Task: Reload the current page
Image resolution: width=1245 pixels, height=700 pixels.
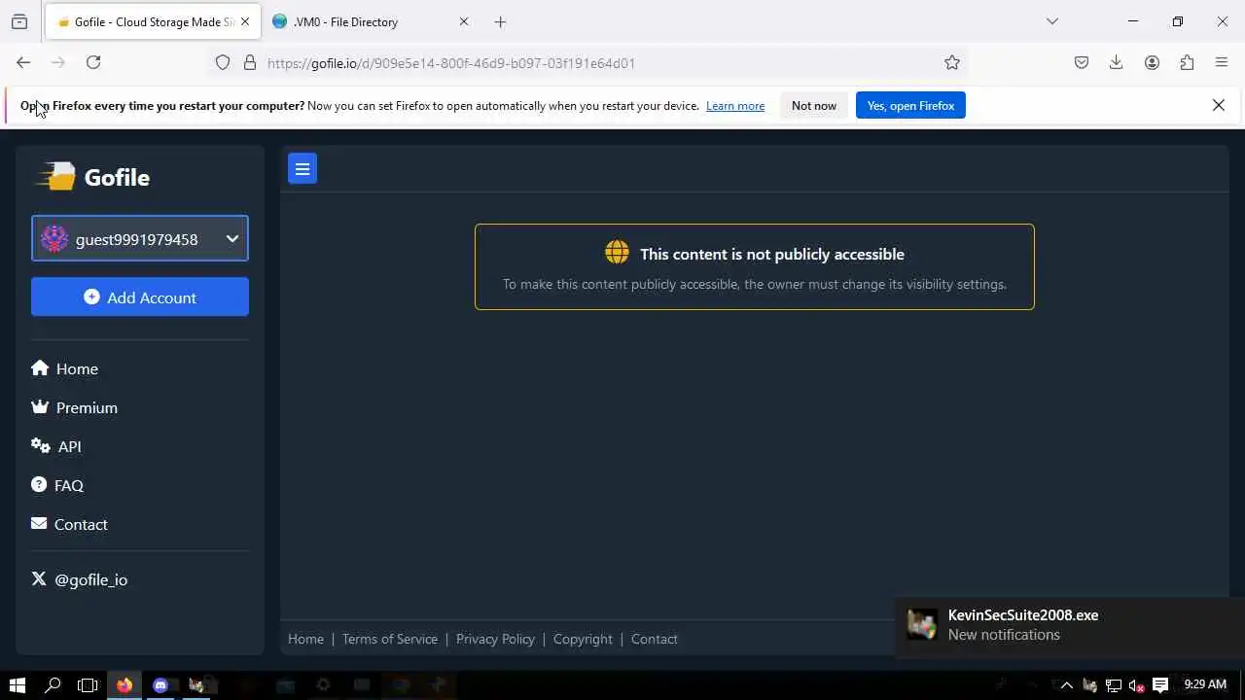Action: [x=93, y=62]
